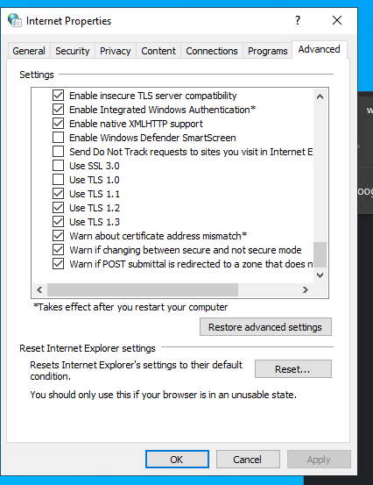This screenshot has width=373, height=485.
Task: Click the horizontal scrollbar thumb
Action: 143,289
